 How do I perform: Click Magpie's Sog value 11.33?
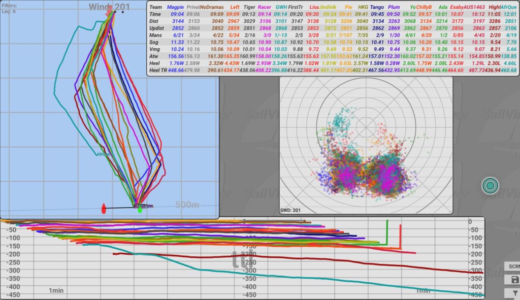click(x=177, y=42)
